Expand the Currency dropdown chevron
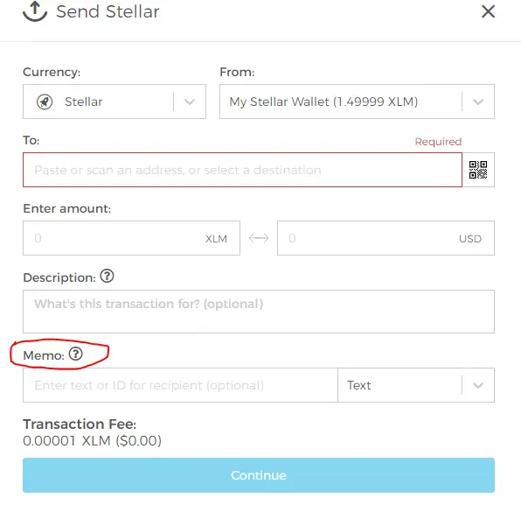This screenshot has width=521, height=512. click(x=190, y=102)
